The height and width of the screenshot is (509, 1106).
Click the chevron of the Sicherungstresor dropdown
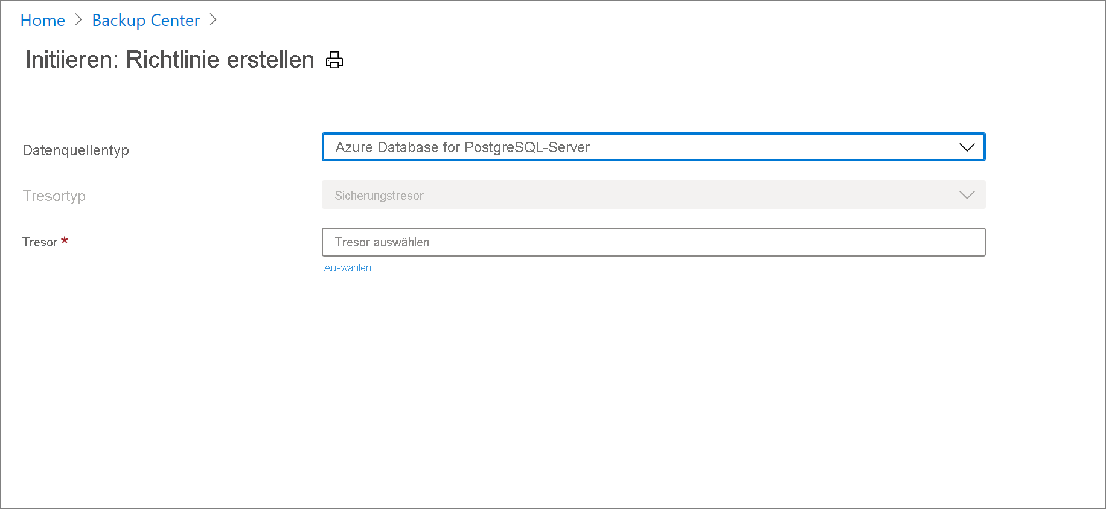tap(967, 194)
